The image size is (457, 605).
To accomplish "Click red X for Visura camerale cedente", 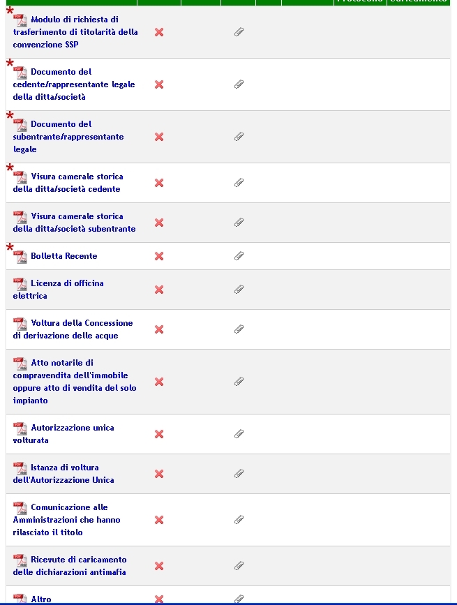I will coord(159,183).
